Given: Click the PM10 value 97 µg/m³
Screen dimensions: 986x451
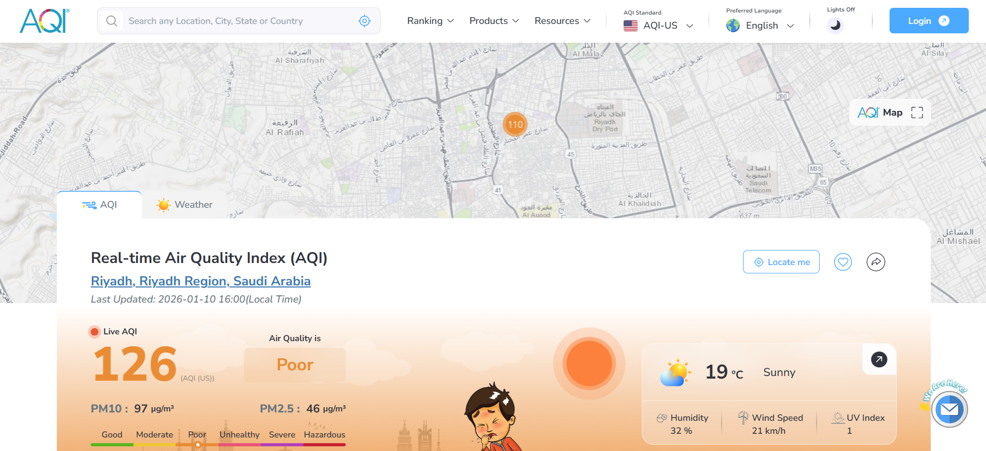Looking at the screenshot, I should pos(154,409).
